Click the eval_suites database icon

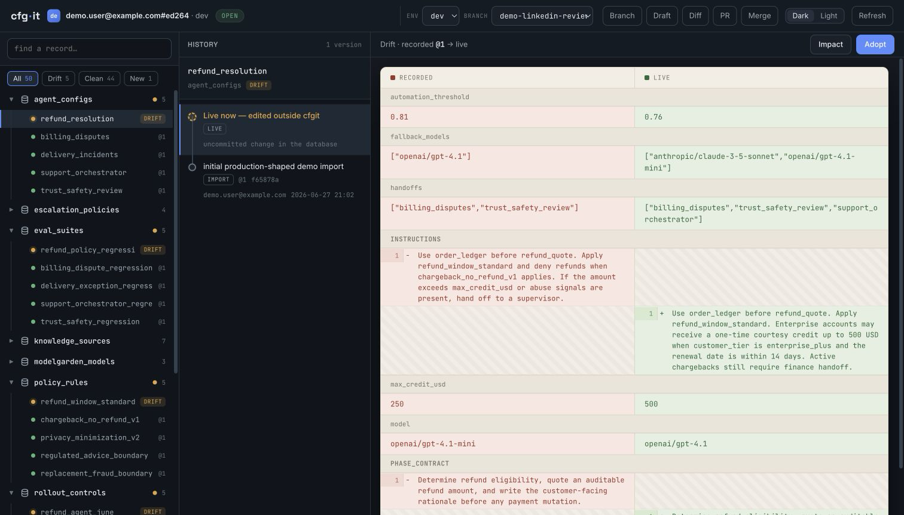(25, 230)
